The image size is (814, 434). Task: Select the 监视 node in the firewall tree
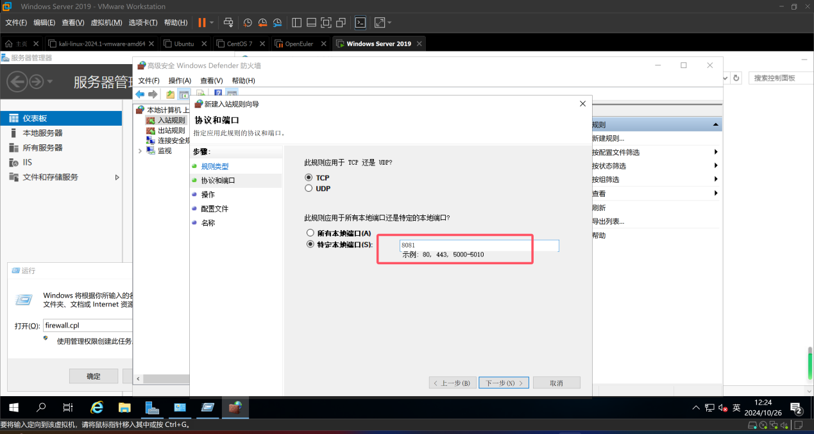pyautogui.click(x=164, y=151)
